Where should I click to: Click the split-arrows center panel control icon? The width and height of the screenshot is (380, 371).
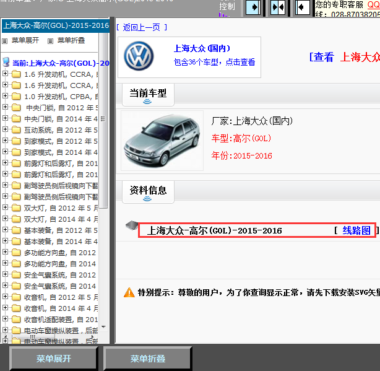[x=278, y=7]
